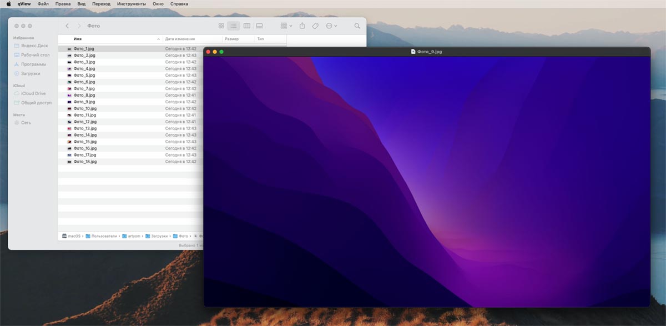Viewport: 666px width, 326px height.
Task: Switch Finder to column view
Action: (247, 26)
